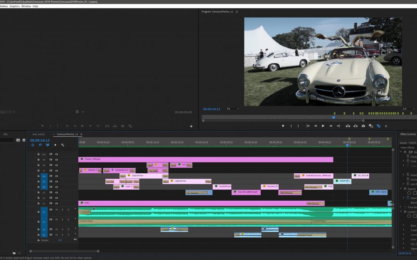Expand the Basic section of Lumetri
This screenshot has height=260, width=417.
(403, 225)
